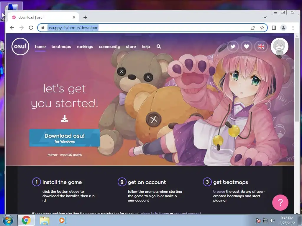Image resolution: width=302 pixels, height=226 pixels.
Task: Click step 2 'get an account' heading
Action: [x=147, y=182]
